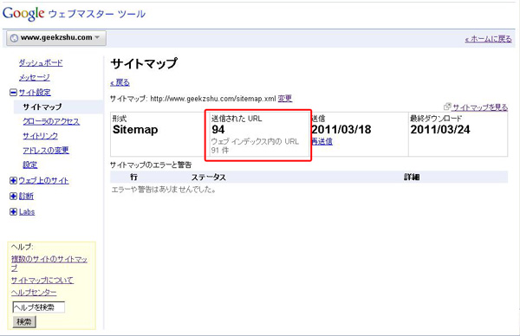Open help link 複数のサイトのサイトマップ

click(x=49, y=263)
